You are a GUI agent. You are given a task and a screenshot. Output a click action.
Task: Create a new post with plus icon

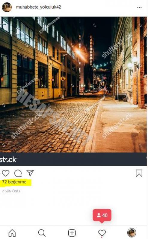tap(72, 233)
